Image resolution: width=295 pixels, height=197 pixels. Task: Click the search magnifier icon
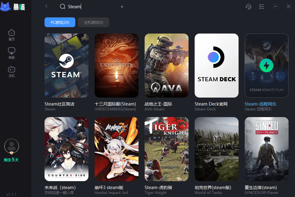pyautogui.click(x=63, y=7)
